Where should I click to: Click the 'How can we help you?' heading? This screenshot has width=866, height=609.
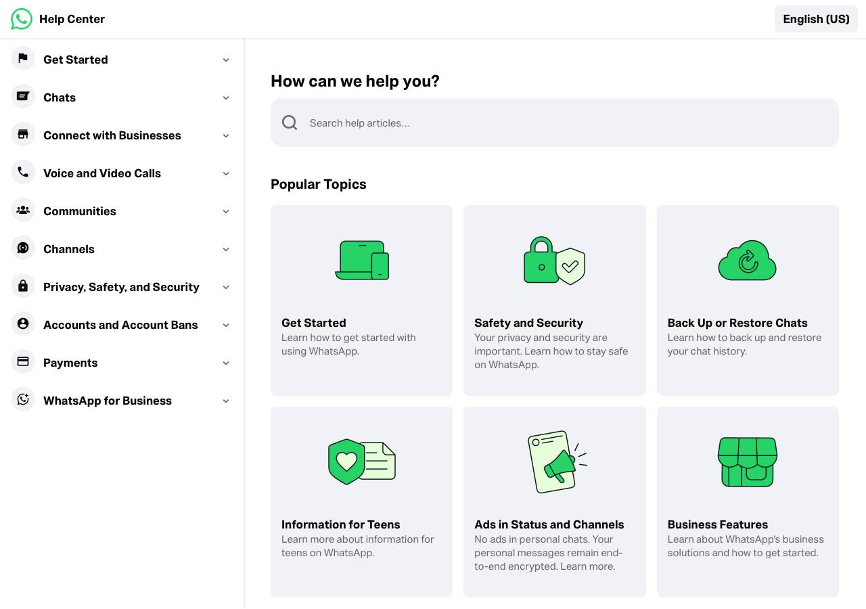[x=355, y=81]
